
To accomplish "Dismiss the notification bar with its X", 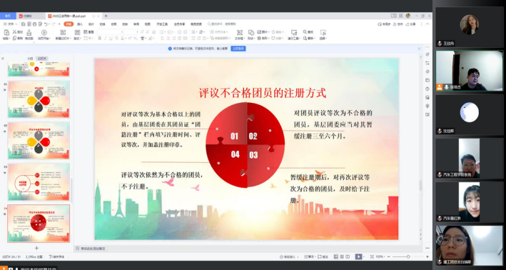I will tap(419, 49).
